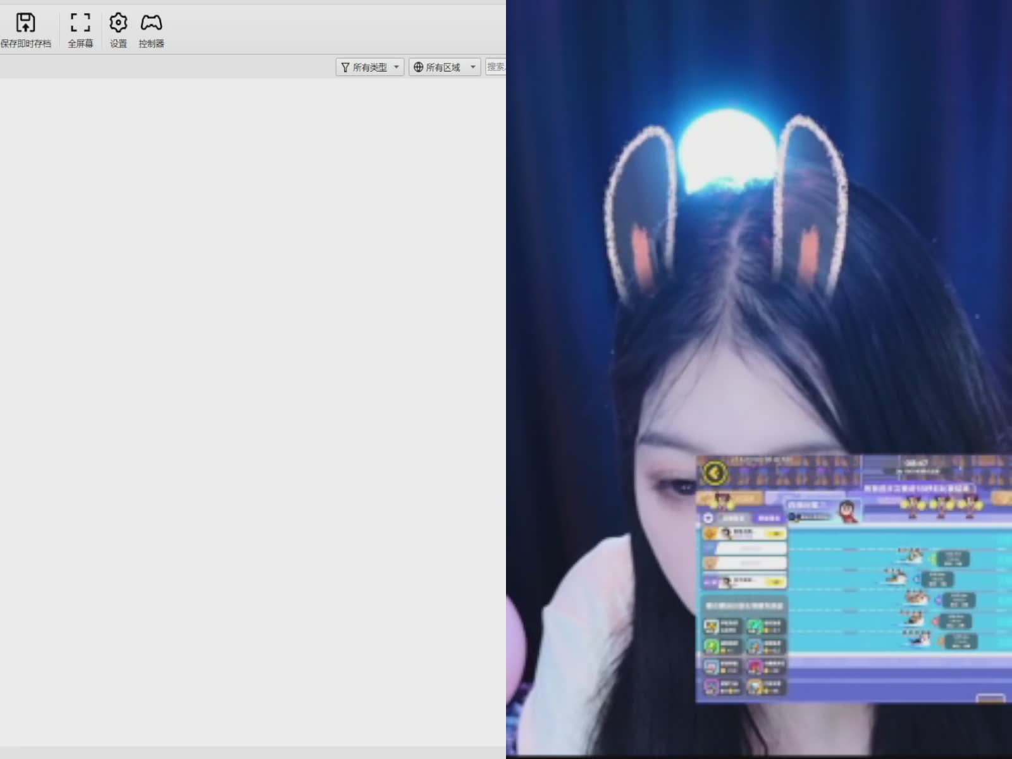Click the funnel icon in the type filter
1012x759 pixels.
click(x=345, y=67)
